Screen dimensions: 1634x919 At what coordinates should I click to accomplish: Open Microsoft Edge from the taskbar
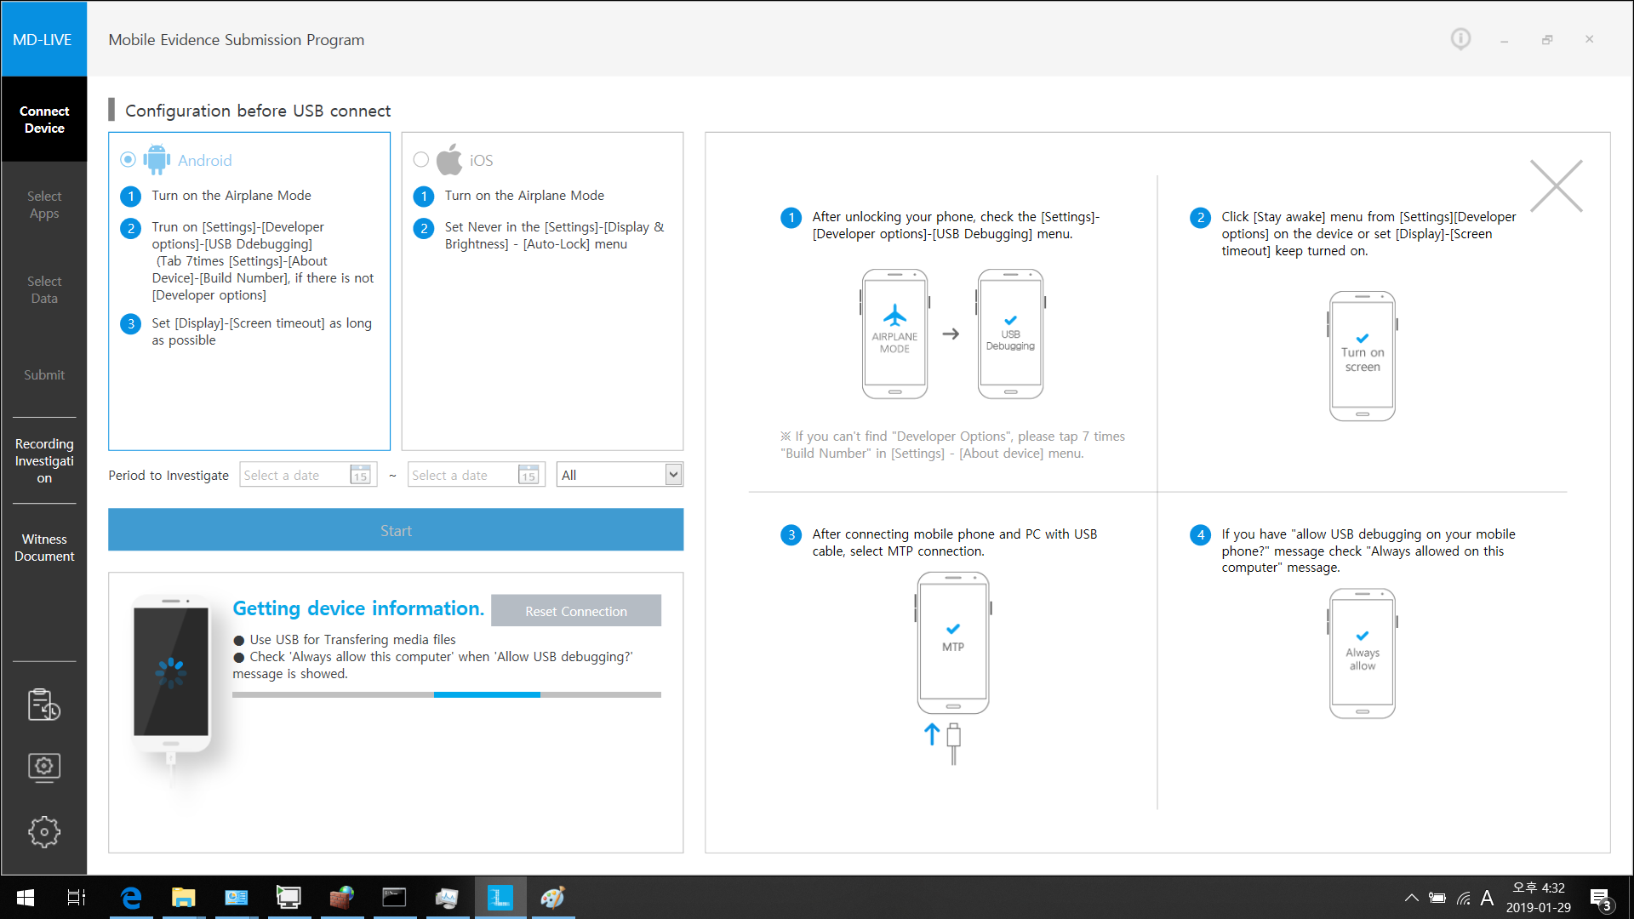click(131, 898)
